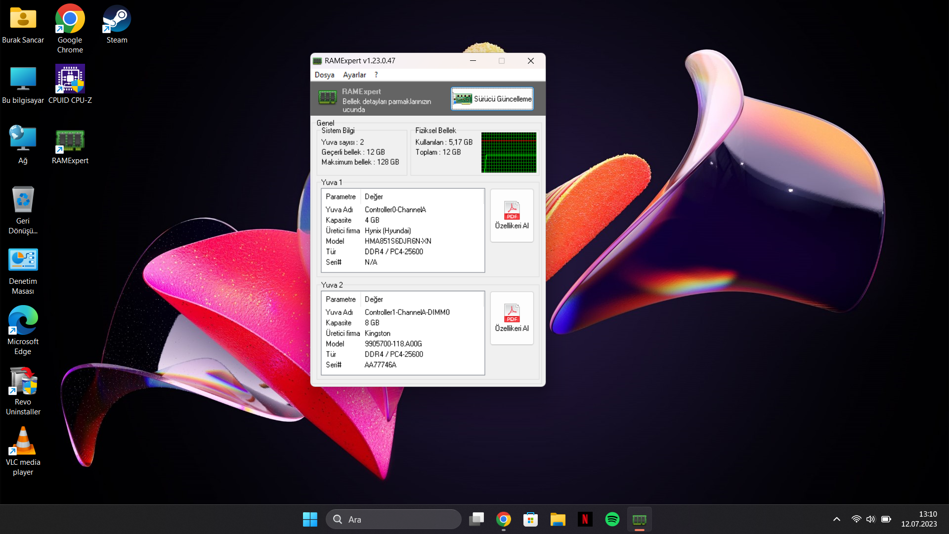Click the physical memory usage graph
Image resolution: width=949 pixels, height=534 pixels.
pos(509,152)
